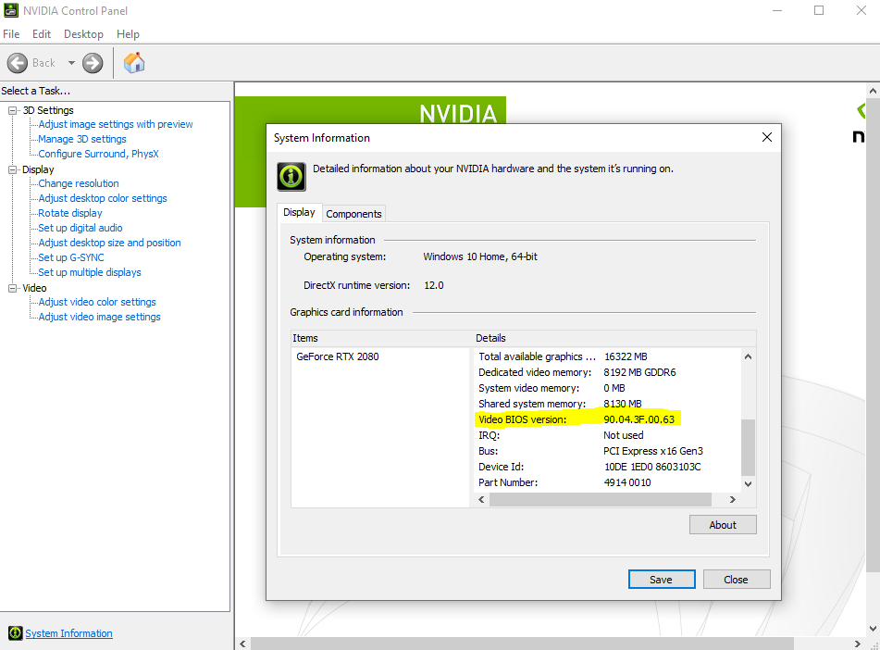The width and height of the screenshot is (880, 650).
Task: Open Adjust video image settings
Action: pyautogui.click(x=99, y=317)
